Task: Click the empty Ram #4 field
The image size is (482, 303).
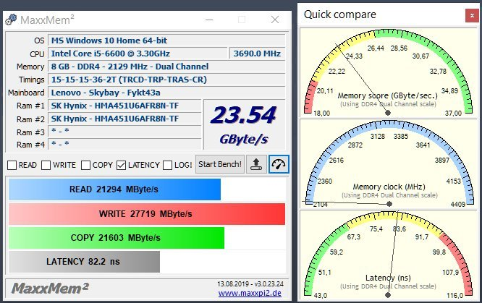Action: (124, 144)
